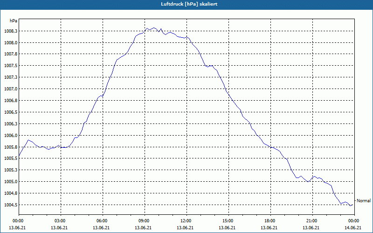Click the 1008,3 pressure axis label

pyautogui.click(x=11, y=31)
